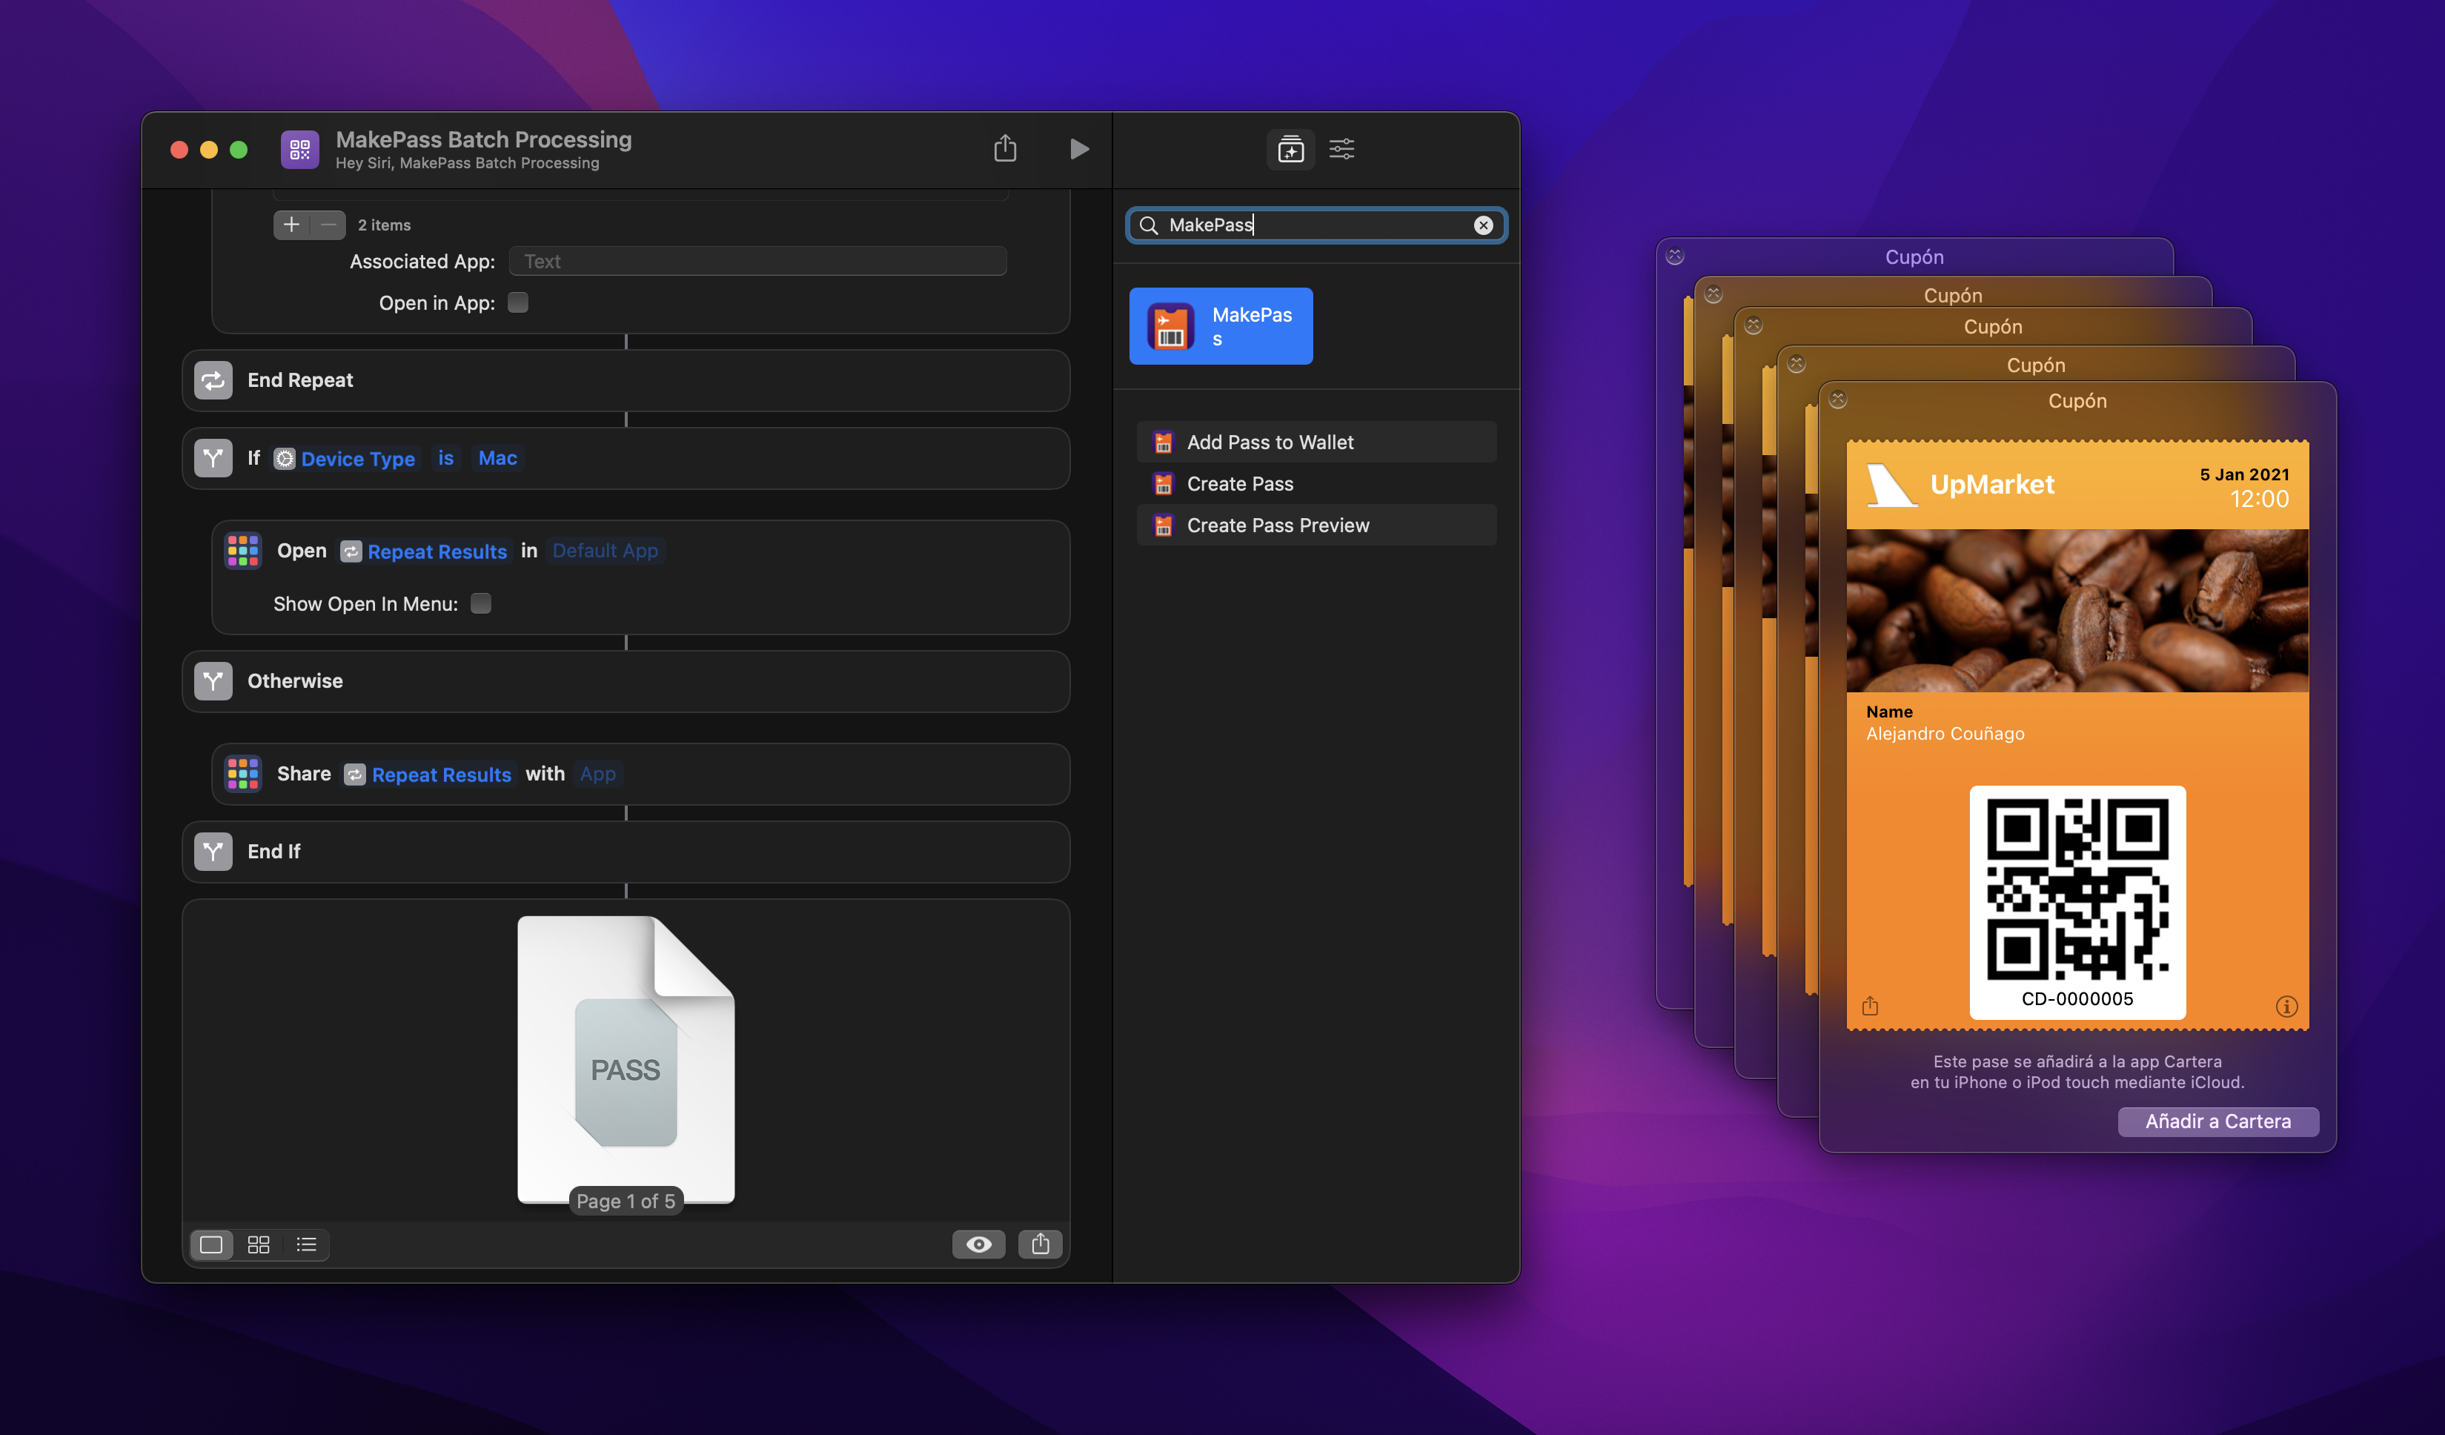Toggle the Open in App checkbox
This screenshot has height=1435, width=2445.
pos(518,302)
